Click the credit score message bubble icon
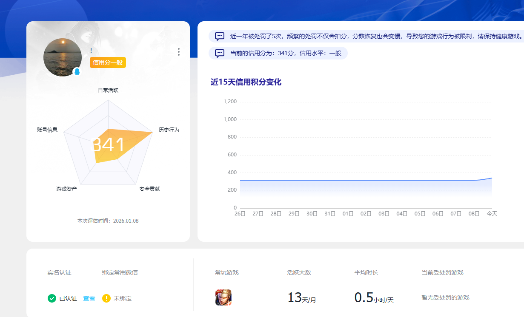The height and width of the screenshot is (317, 524). 219,53
